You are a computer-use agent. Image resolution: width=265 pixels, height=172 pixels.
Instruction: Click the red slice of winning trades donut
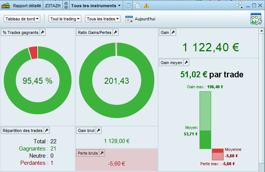33,53
